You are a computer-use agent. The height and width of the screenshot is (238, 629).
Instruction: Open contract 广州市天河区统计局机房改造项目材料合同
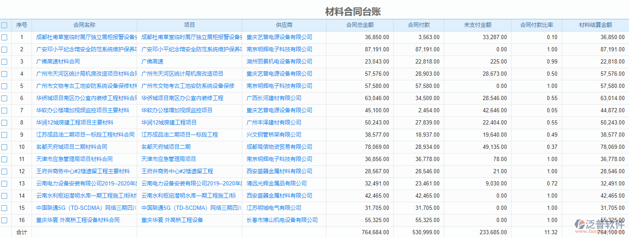[x=86, y=74]
